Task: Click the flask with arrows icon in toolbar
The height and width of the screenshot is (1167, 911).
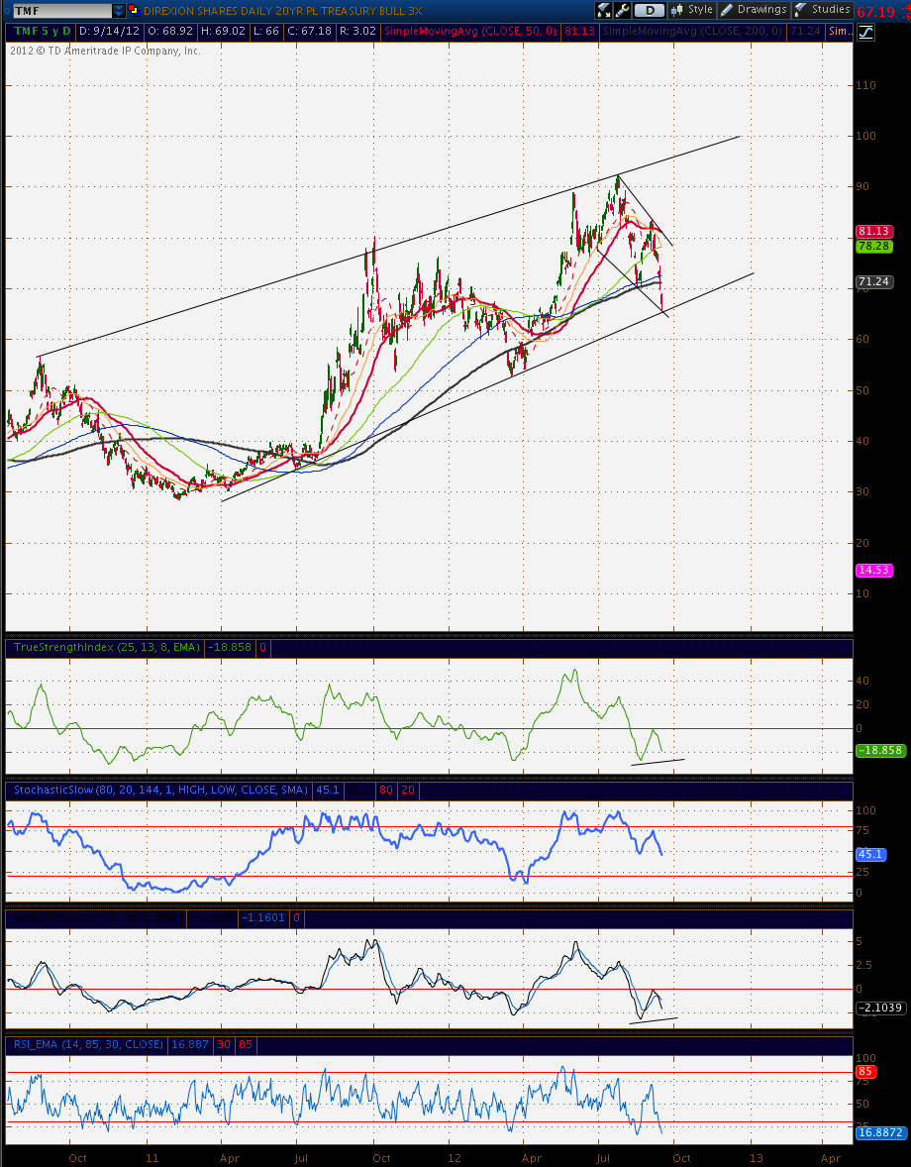Action: point(604,11)
